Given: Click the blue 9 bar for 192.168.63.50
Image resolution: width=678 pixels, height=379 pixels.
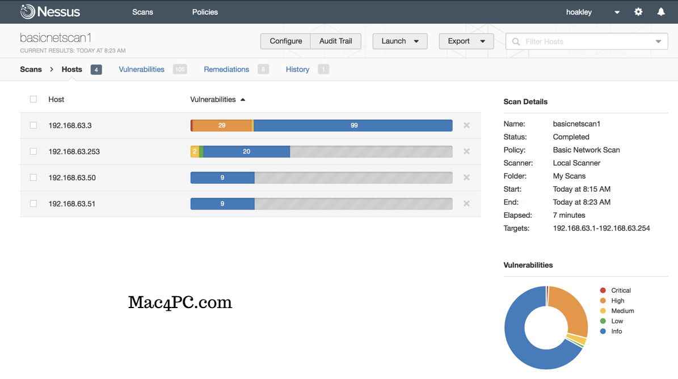Looking at the screenshot, I should [222, 178].
